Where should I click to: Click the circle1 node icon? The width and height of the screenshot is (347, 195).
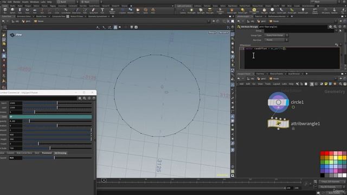(278, 102)
